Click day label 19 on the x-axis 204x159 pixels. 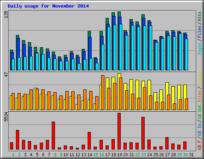click(x=120, y=155)
